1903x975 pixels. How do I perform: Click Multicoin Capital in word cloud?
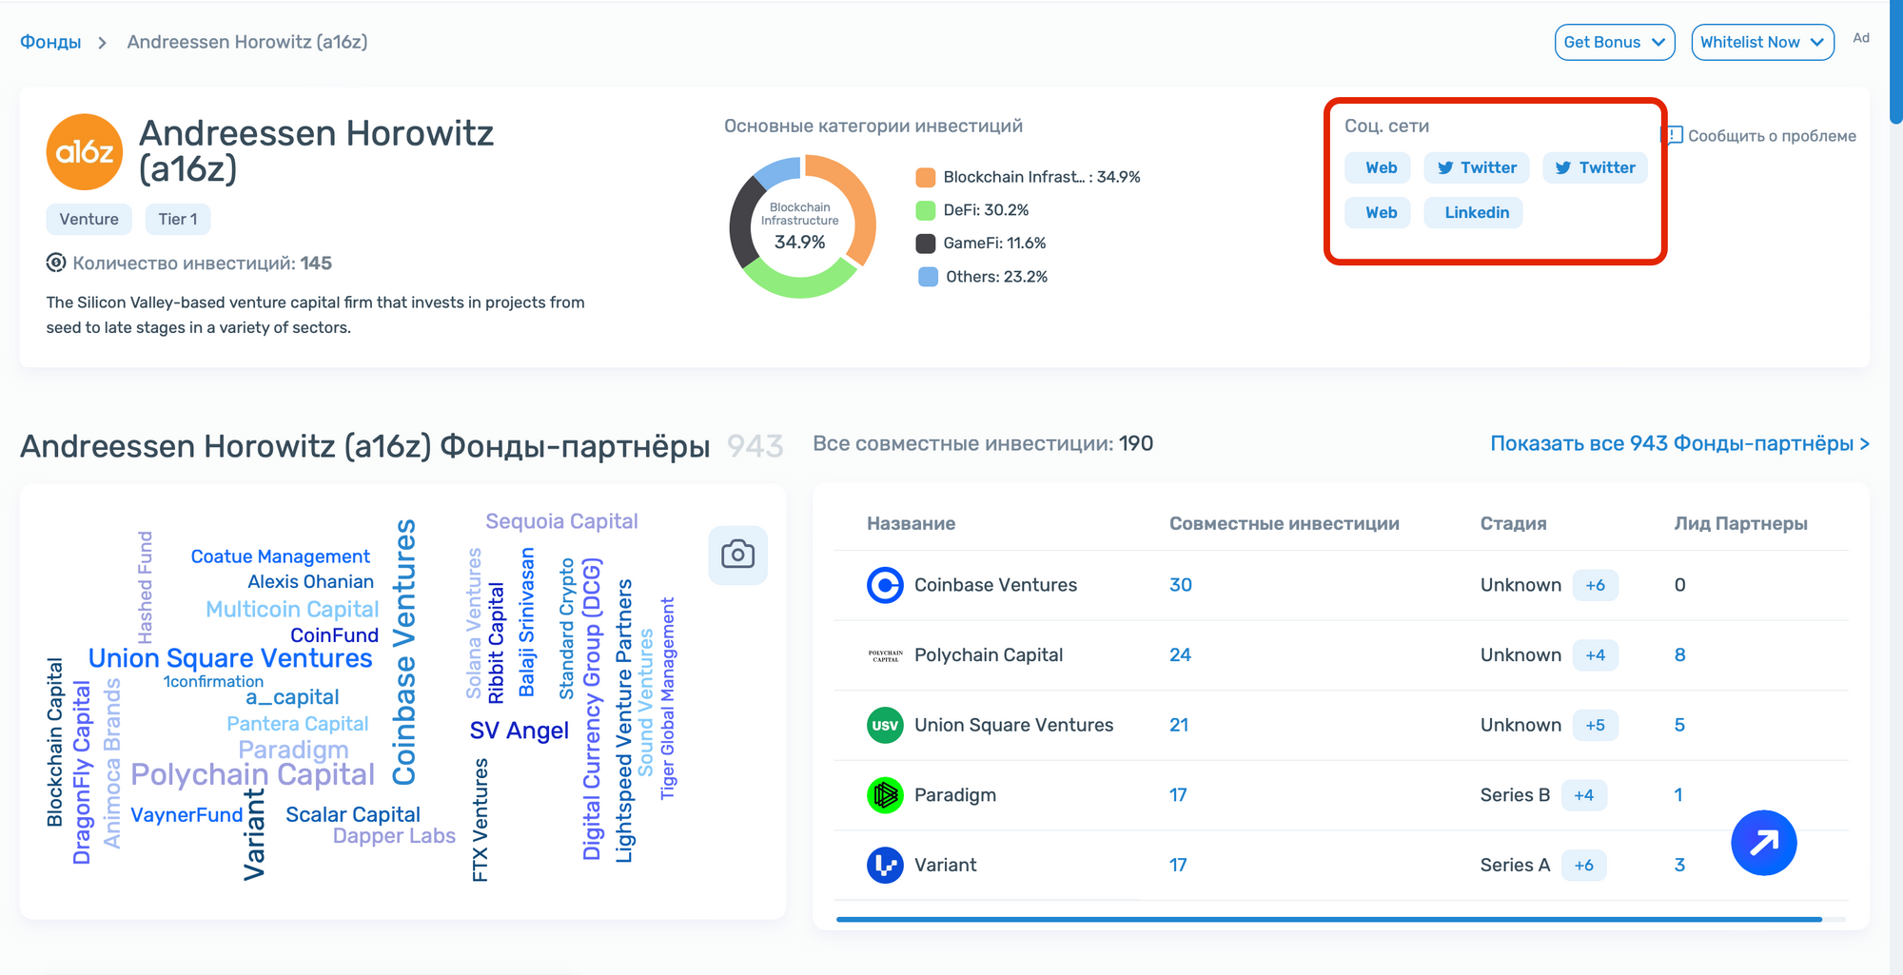tap(292, 610)
